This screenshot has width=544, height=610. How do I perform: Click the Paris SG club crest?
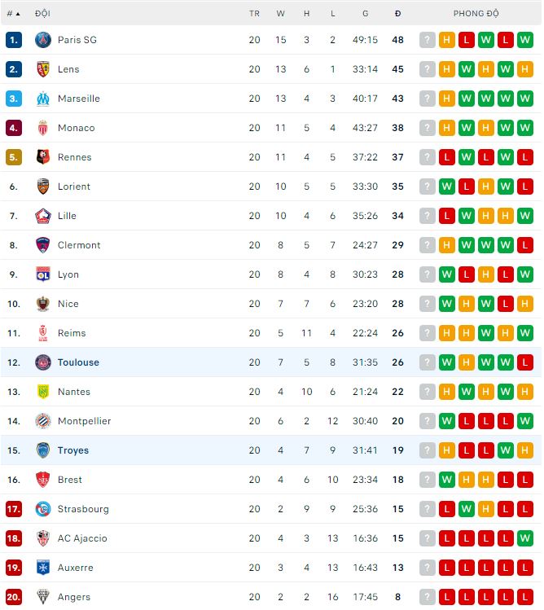(x=43, y=40)
